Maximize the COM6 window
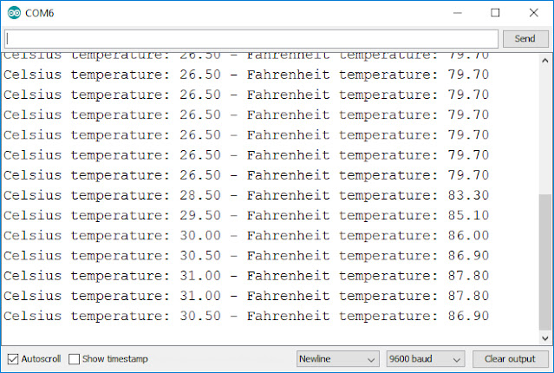This screenshot has height=373, width=554. [495, 13]
